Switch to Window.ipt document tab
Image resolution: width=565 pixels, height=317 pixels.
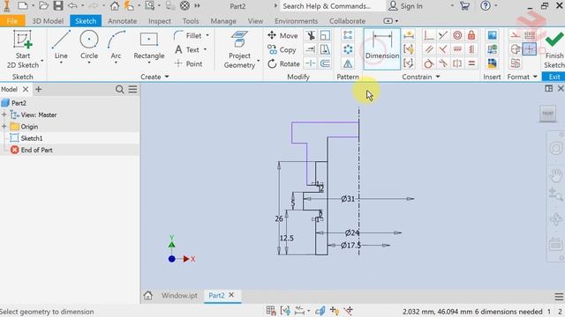[179, 296]
